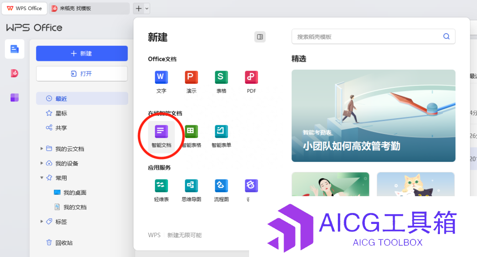Screen dimensions: 477x257
Task: Click the 打开 button
Action: tap(82, 74)
